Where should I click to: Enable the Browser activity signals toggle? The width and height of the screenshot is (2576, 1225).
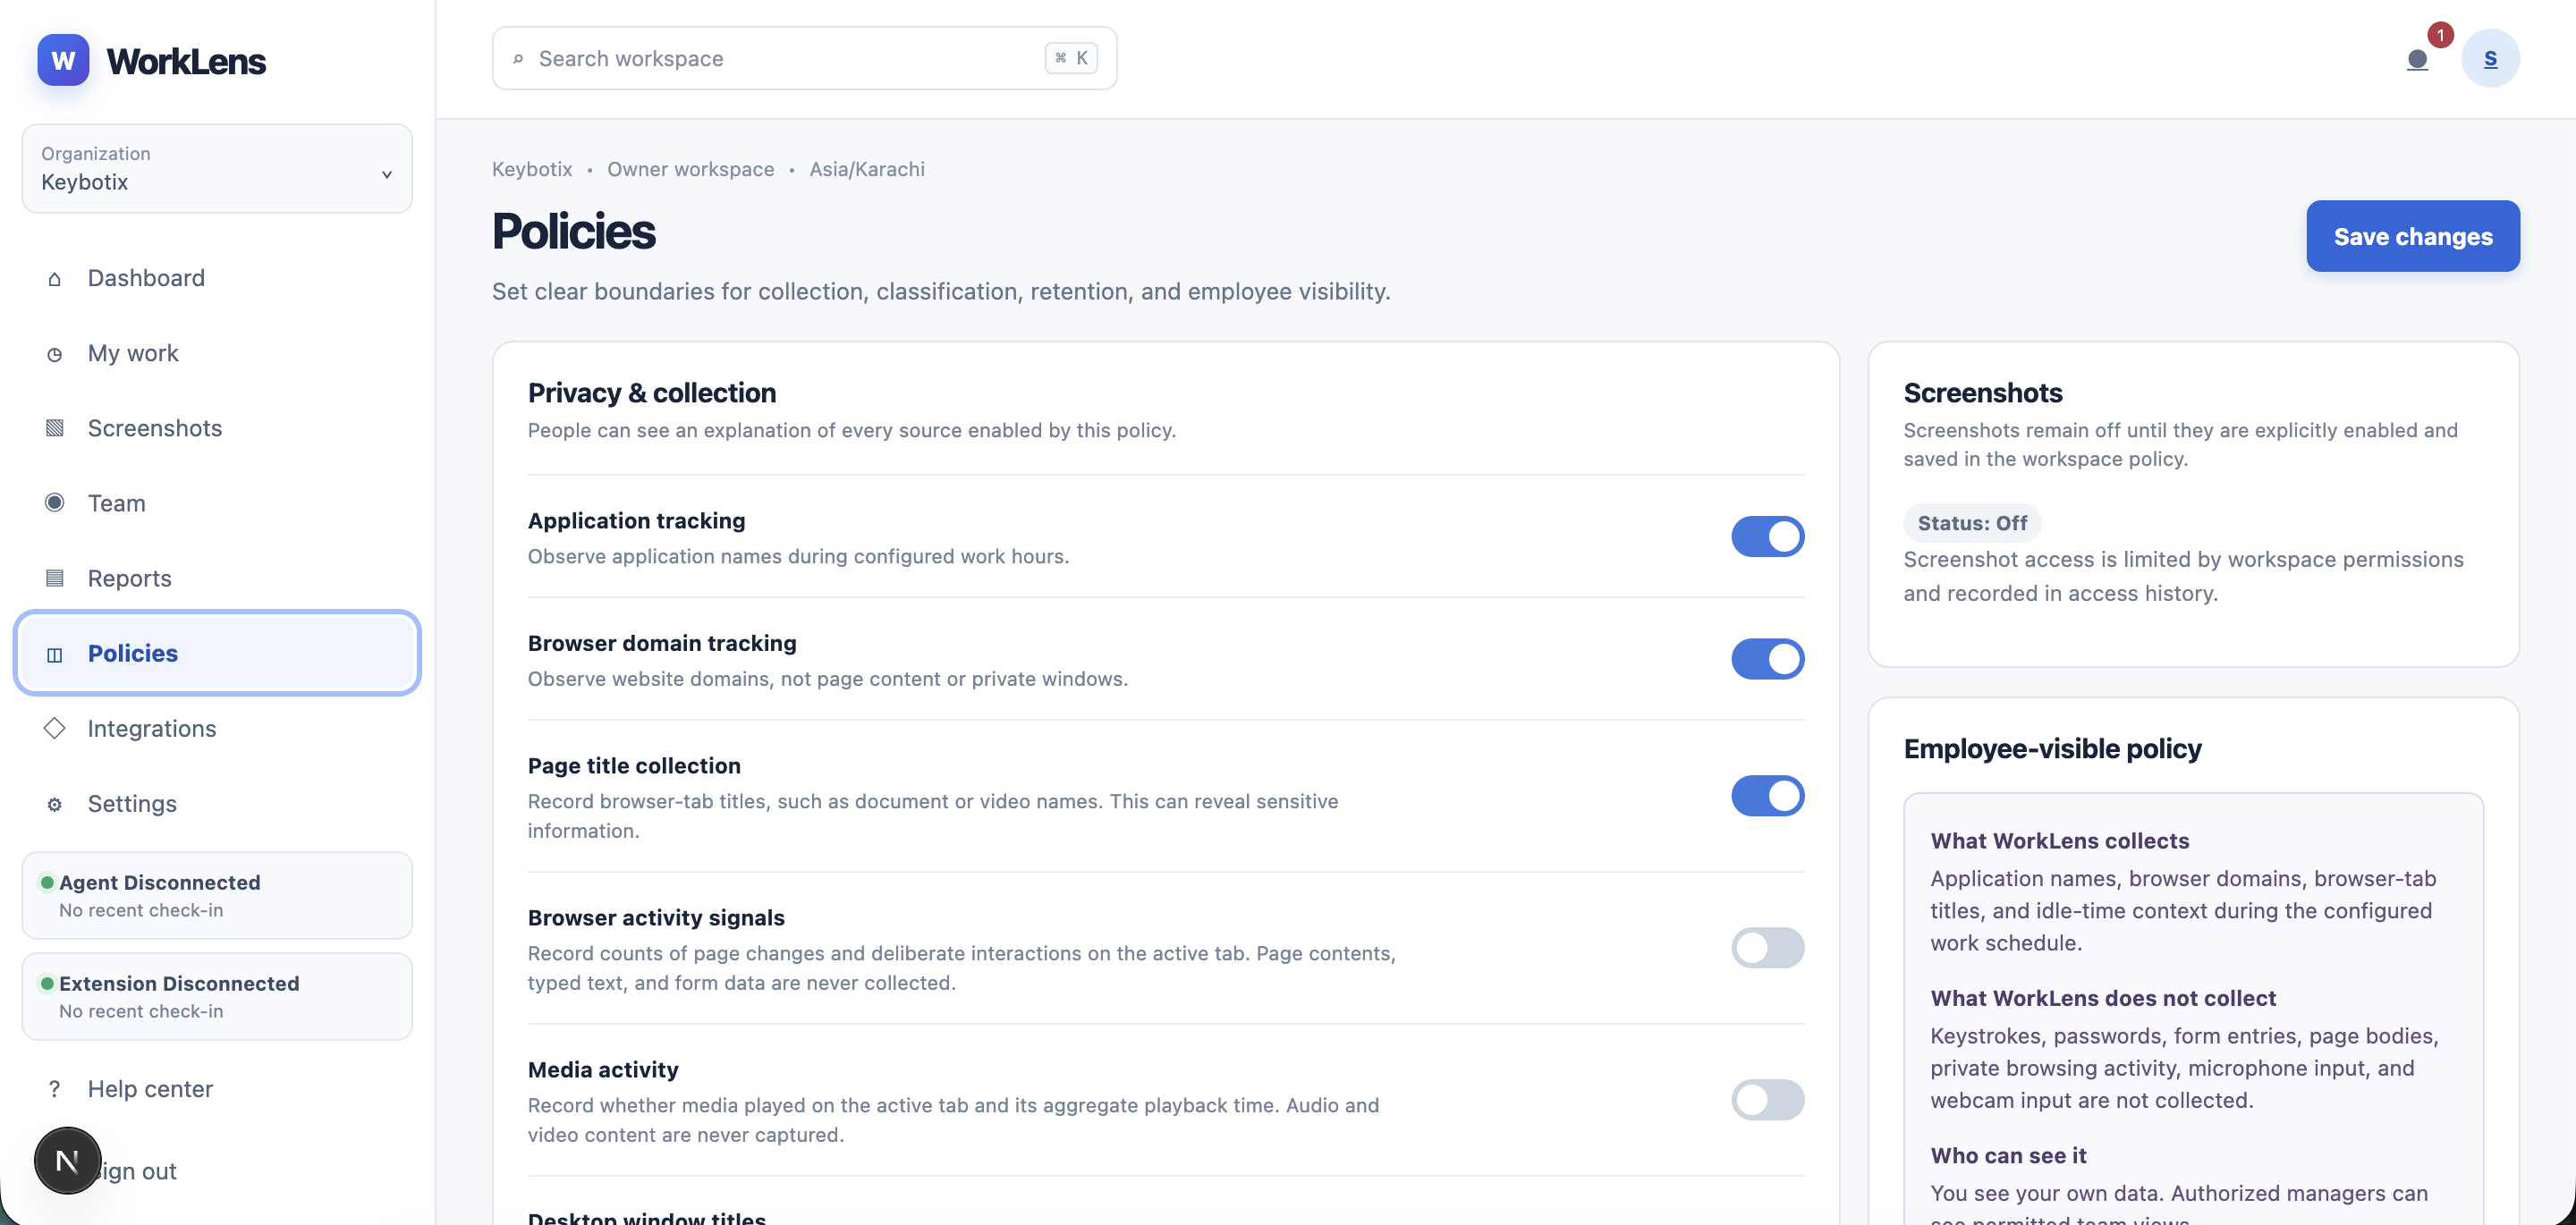1767,948
